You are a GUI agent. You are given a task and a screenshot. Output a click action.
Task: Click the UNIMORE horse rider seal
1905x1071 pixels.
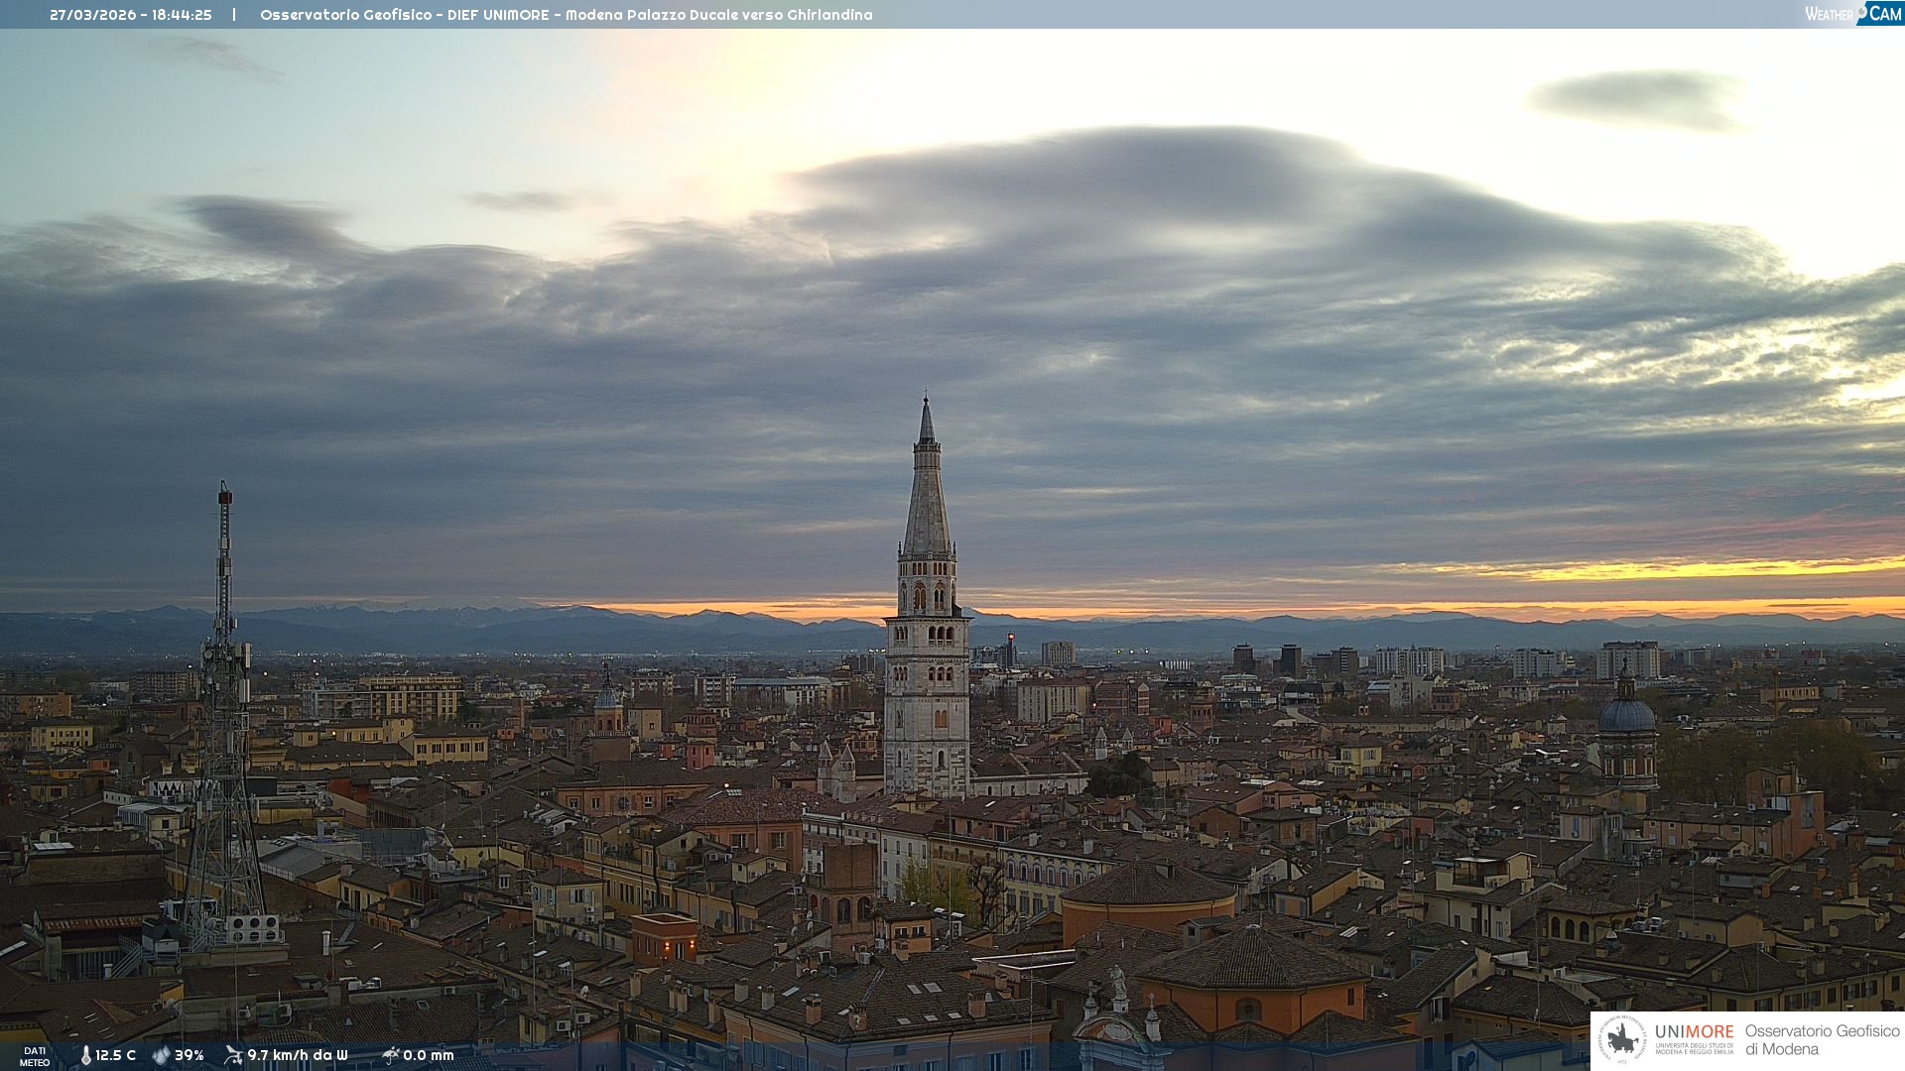point(1622,1039)
